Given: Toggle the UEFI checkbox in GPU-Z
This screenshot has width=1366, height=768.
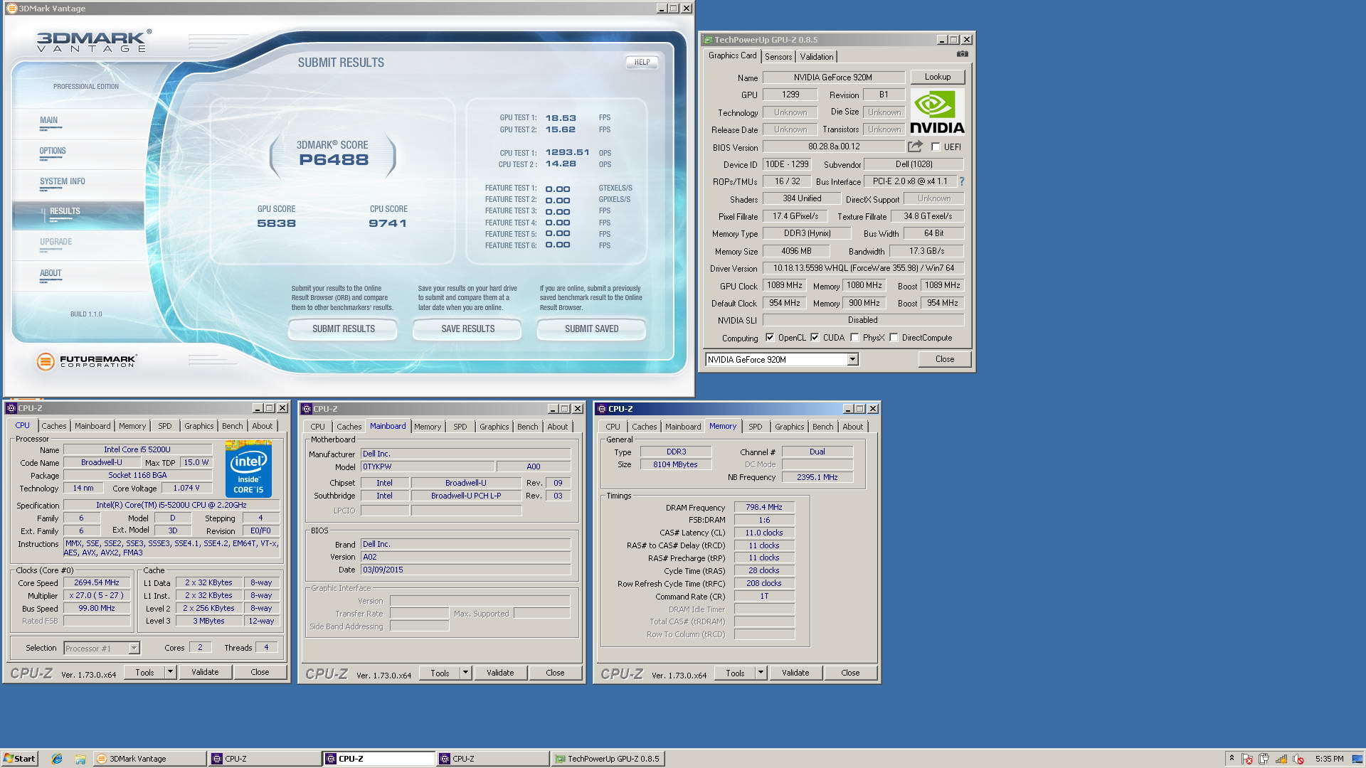Looking at the screenshot, I should [x=936, y=147].
